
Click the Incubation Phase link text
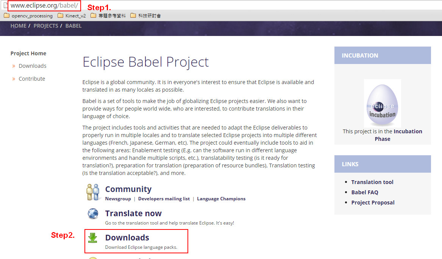click(398, 135)
